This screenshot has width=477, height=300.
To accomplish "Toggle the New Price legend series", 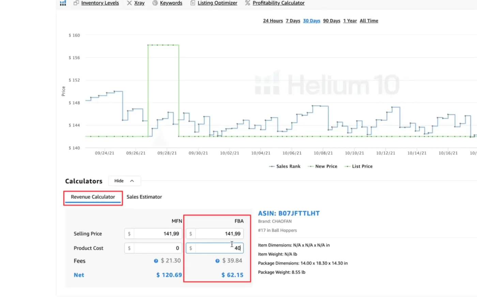I will 322,167.
